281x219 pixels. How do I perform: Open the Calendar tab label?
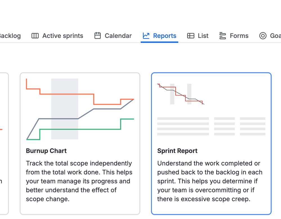(118, 36)
